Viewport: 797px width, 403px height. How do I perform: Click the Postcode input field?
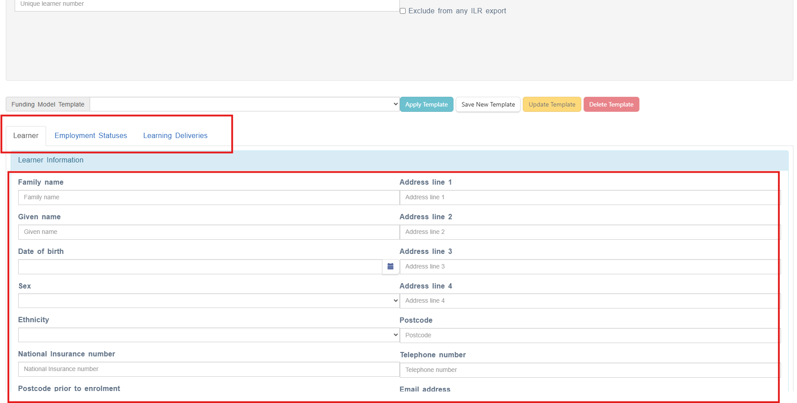[x=590, y=336]
